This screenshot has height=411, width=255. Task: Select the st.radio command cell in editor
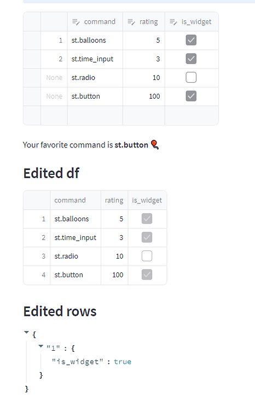tap(95, 78)
